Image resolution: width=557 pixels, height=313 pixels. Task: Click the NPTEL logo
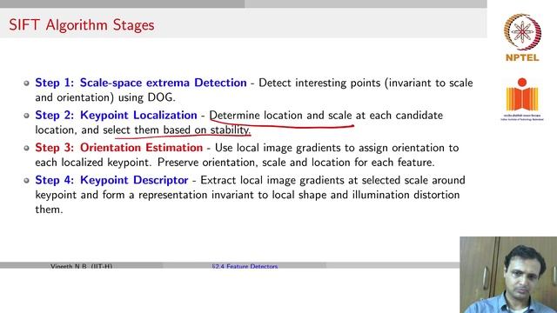[x=522, y=37]
